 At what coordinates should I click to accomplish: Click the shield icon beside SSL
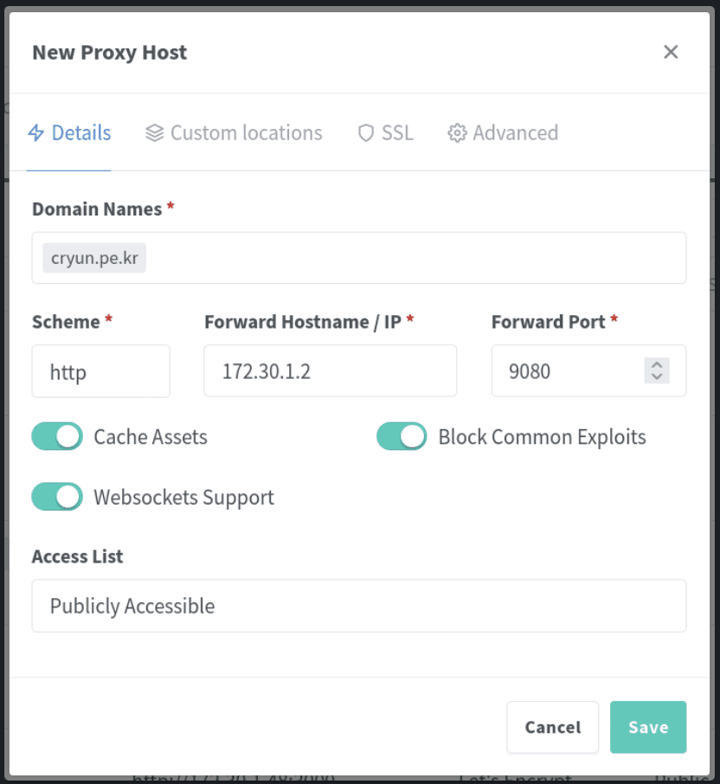pos(366,133)
